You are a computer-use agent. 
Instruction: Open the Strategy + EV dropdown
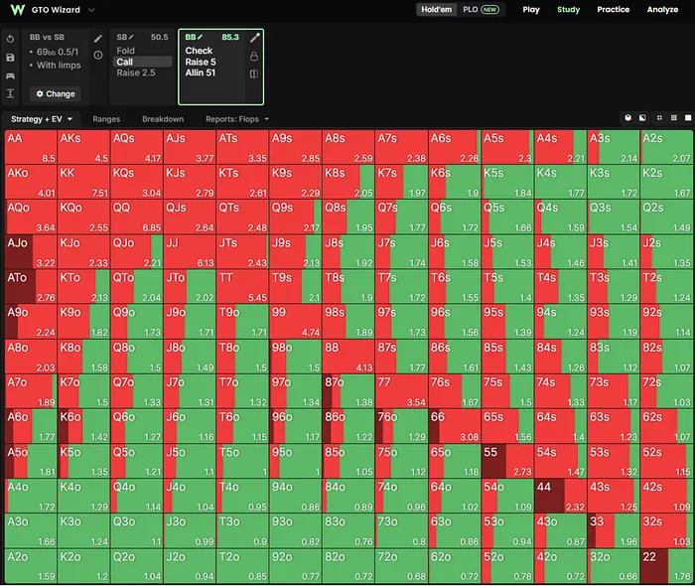pyautogui.click(x=42, y=119)
